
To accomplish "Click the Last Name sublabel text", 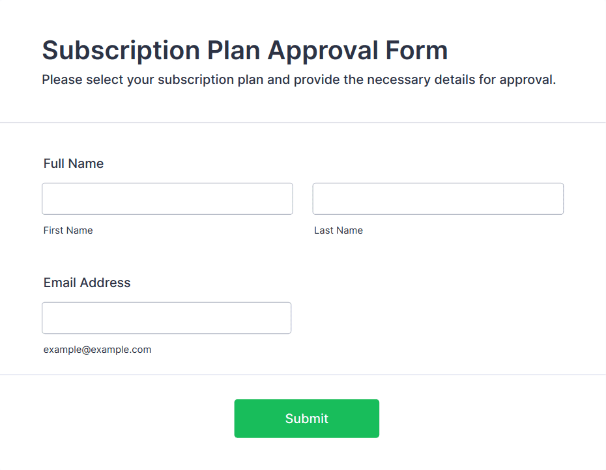I will click(x=339, y=230).
